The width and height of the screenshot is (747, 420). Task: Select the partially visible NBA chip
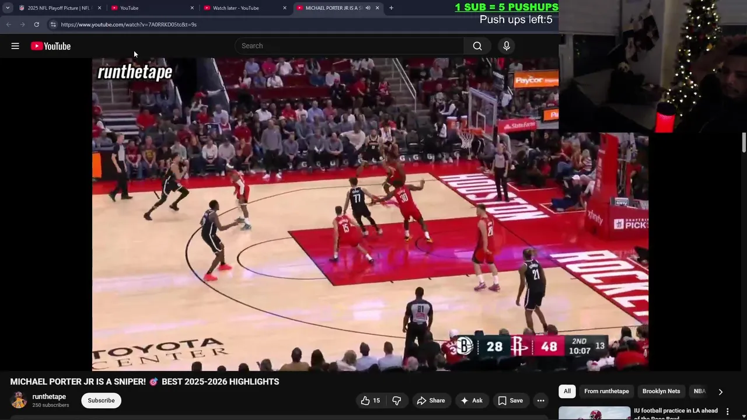tap(699, 391)
